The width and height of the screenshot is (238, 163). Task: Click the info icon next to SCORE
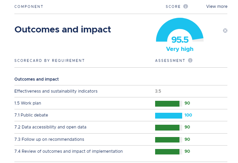pyautogui.click(x=186, y=6)
